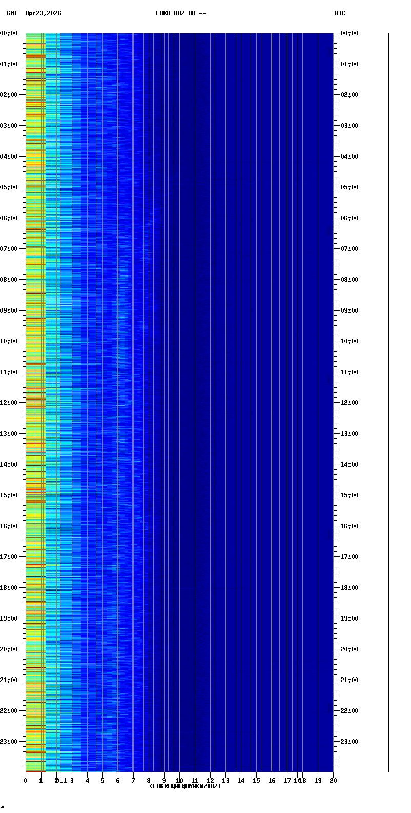Click the UTC label at top right
Viewport: 411px width, 813px height.
tap(340, 13)
